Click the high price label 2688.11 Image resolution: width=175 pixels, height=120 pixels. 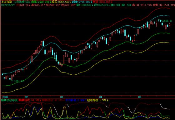tap(167, 21)
